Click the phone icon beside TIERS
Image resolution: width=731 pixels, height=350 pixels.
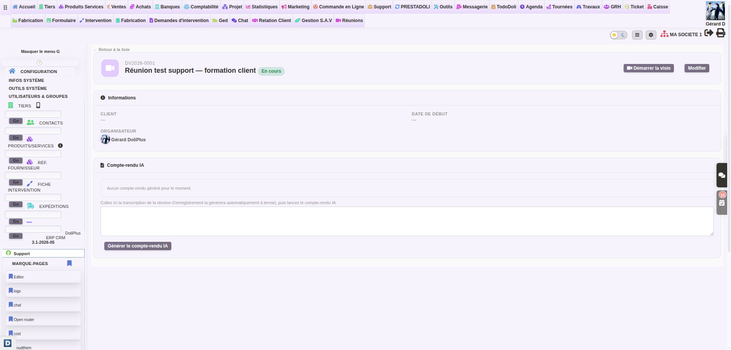click(38, 105)
